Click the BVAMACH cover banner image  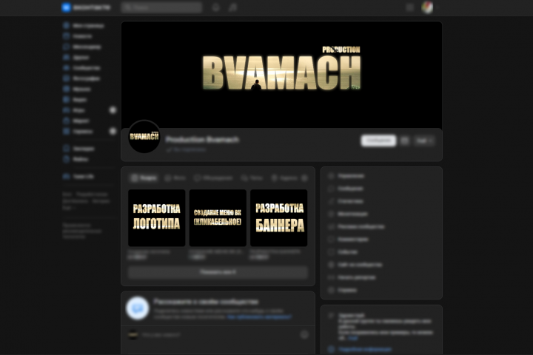click(x=281, y=75)
